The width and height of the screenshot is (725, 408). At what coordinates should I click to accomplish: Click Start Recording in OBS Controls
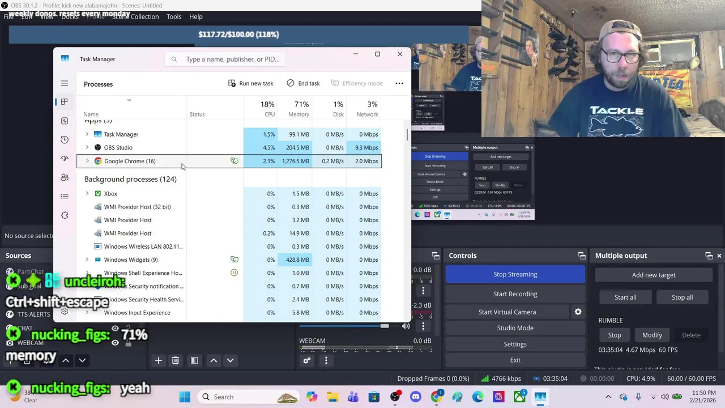point(515,294)
